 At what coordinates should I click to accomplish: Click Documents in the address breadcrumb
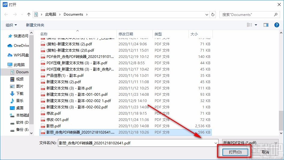(73, 14)
